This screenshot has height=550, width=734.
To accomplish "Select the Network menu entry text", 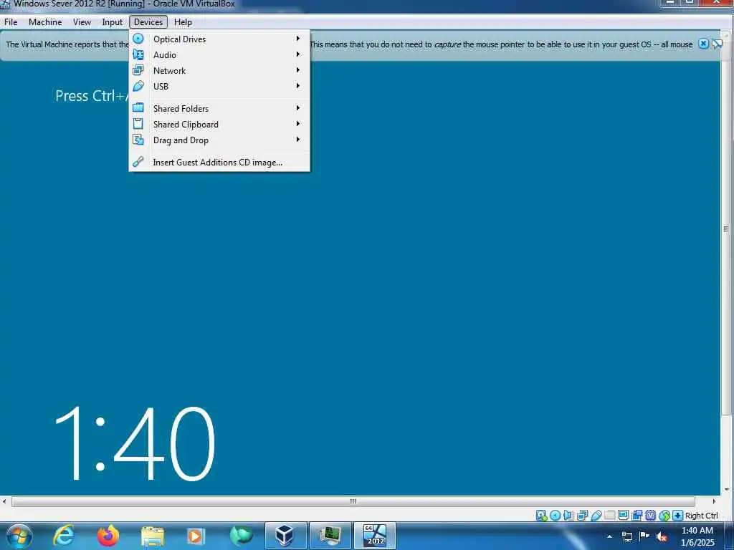I will (169, 71).
